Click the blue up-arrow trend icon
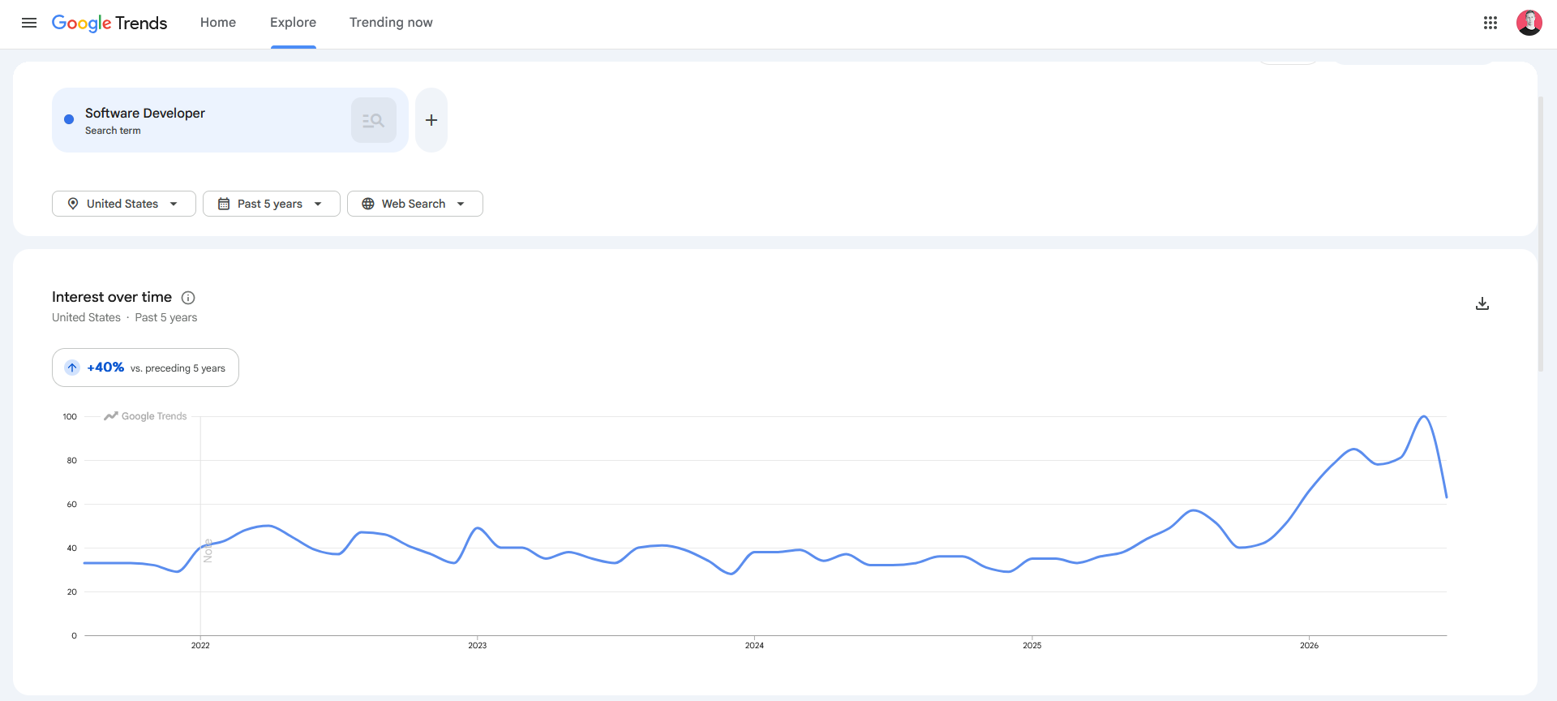 (72, 368)
